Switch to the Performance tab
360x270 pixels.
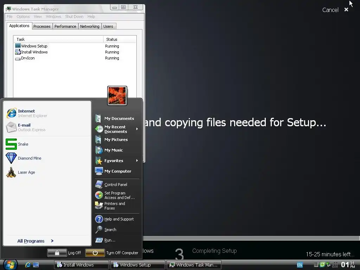pyautogui.click(x=65, y=26)
